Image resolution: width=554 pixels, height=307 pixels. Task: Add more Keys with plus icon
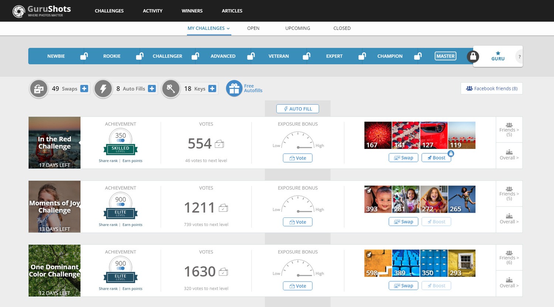tap(212, 88)
